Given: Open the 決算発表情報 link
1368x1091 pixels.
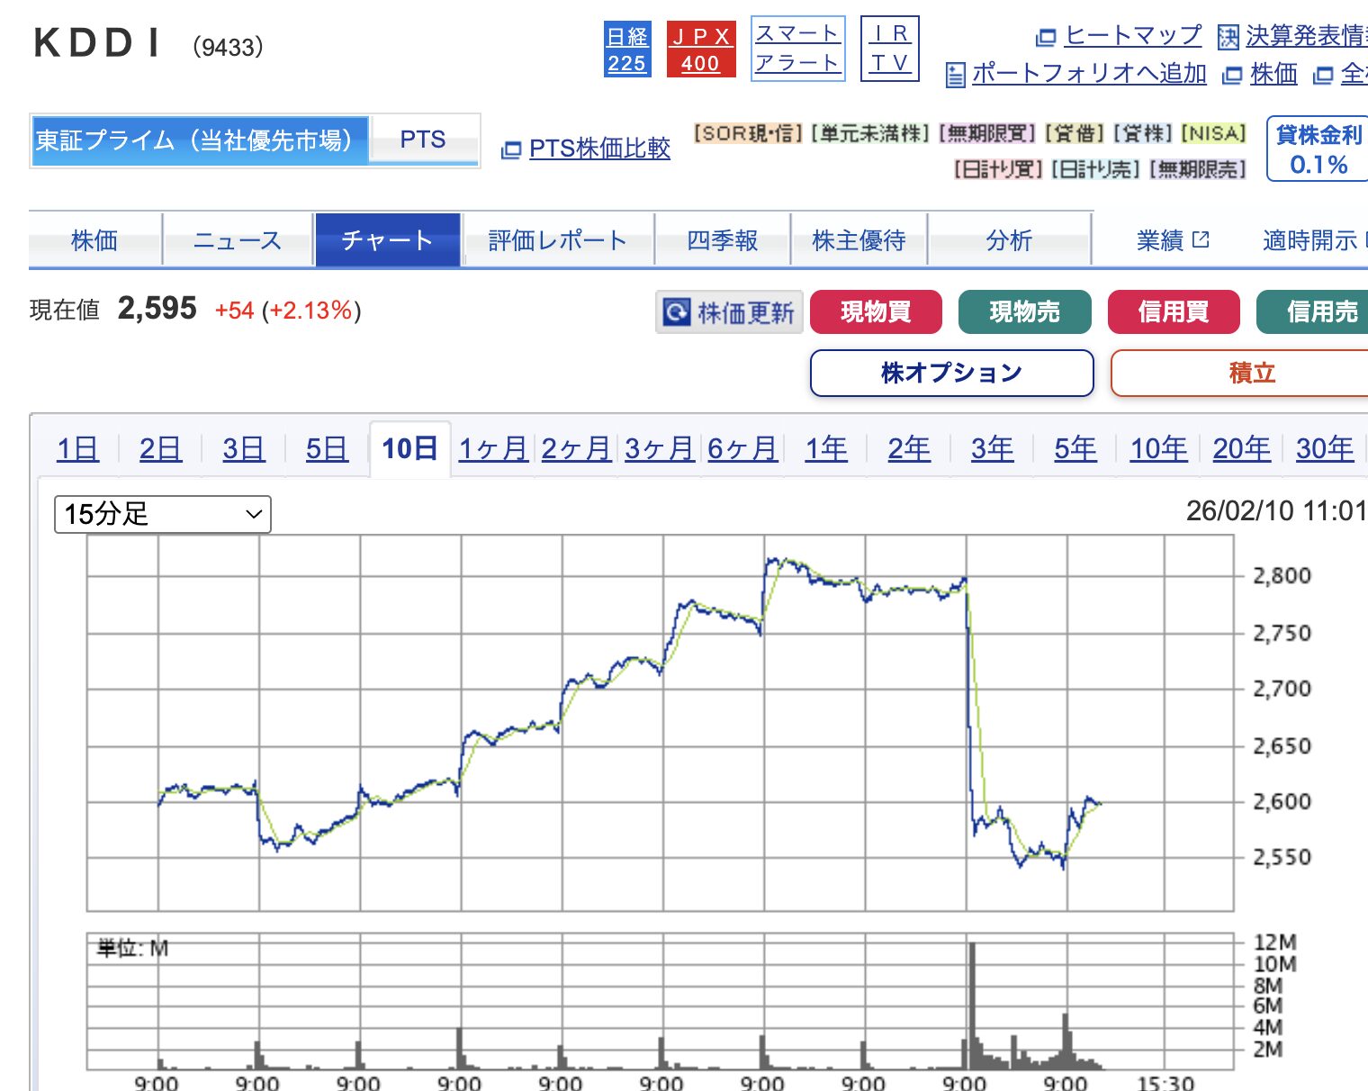Looking at the screenshot, I should point(1307,36).
